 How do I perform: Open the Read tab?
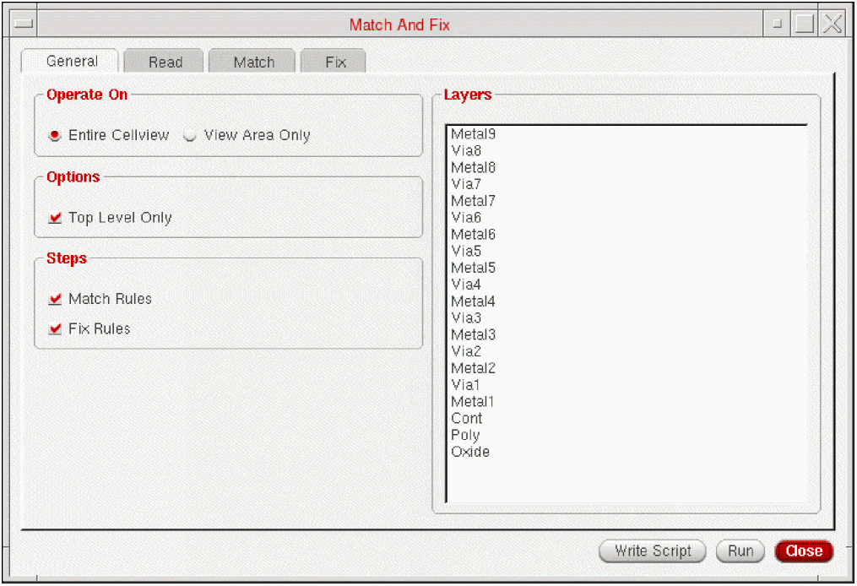click(x=165, y=62)
